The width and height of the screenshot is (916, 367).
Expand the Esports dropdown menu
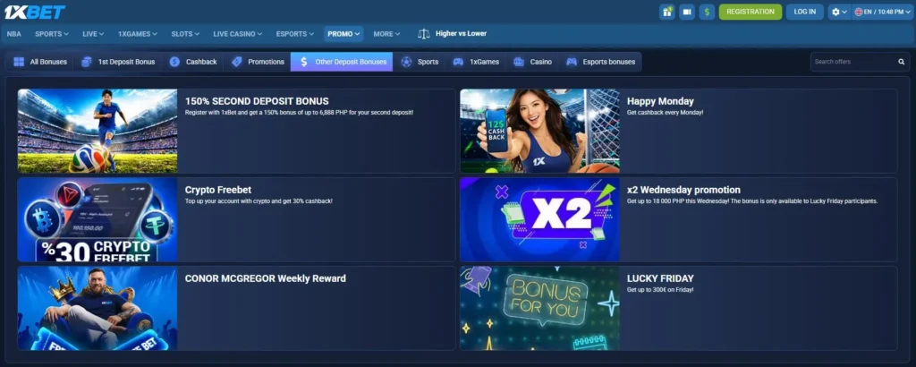coord(295,34)
